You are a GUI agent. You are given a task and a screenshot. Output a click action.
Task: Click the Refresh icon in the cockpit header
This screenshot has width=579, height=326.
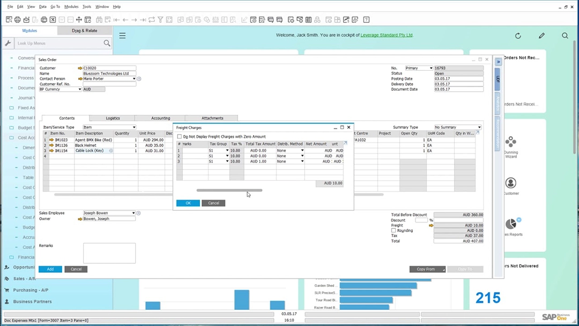coord(517,35)
